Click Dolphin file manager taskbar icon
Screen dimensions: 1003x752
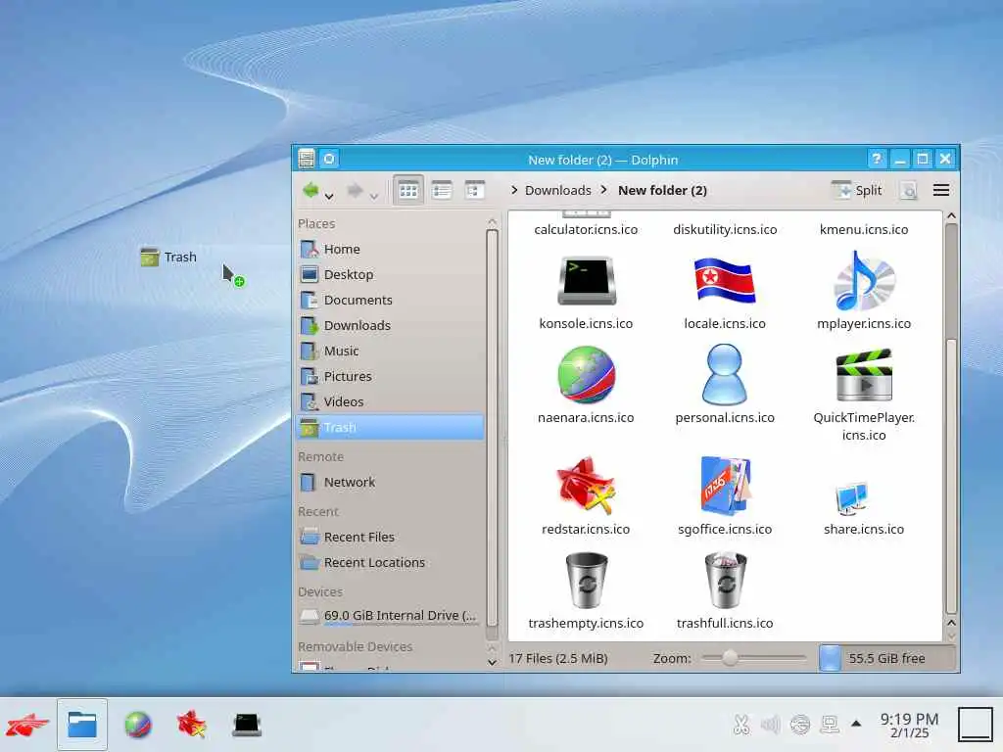pos(82,726)
